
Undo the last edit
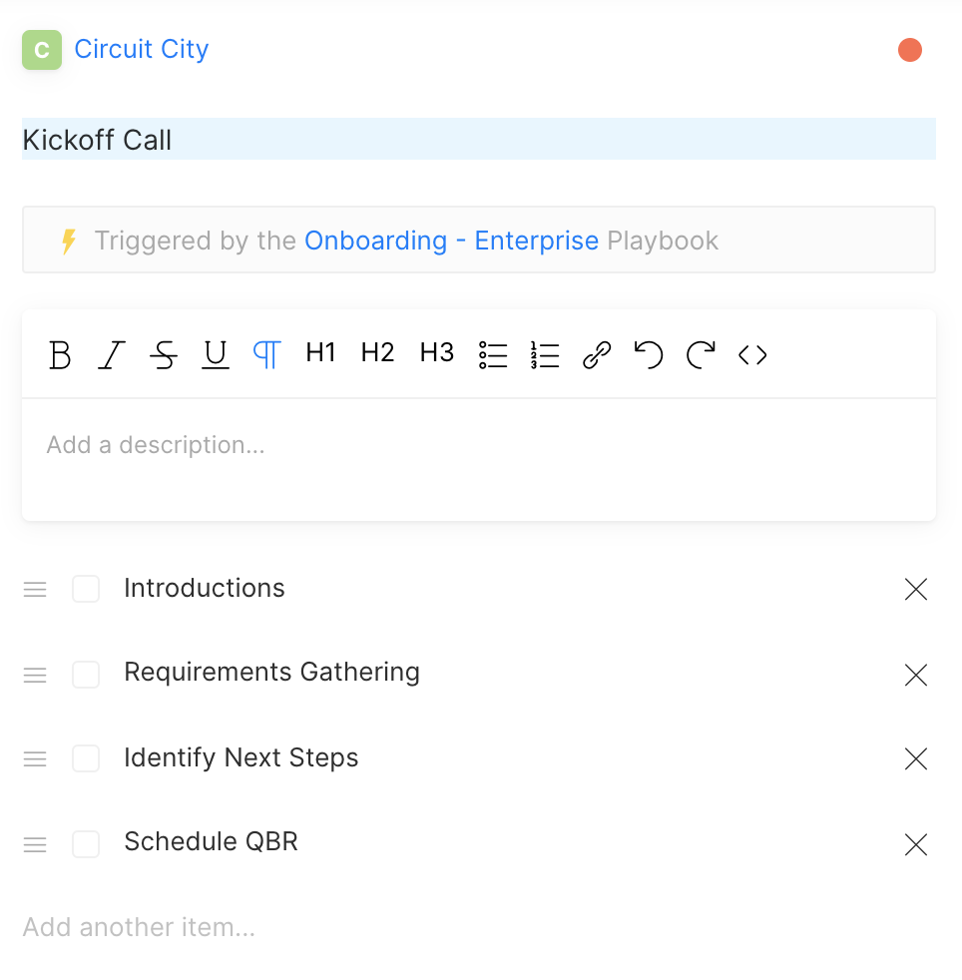(649, 355)
